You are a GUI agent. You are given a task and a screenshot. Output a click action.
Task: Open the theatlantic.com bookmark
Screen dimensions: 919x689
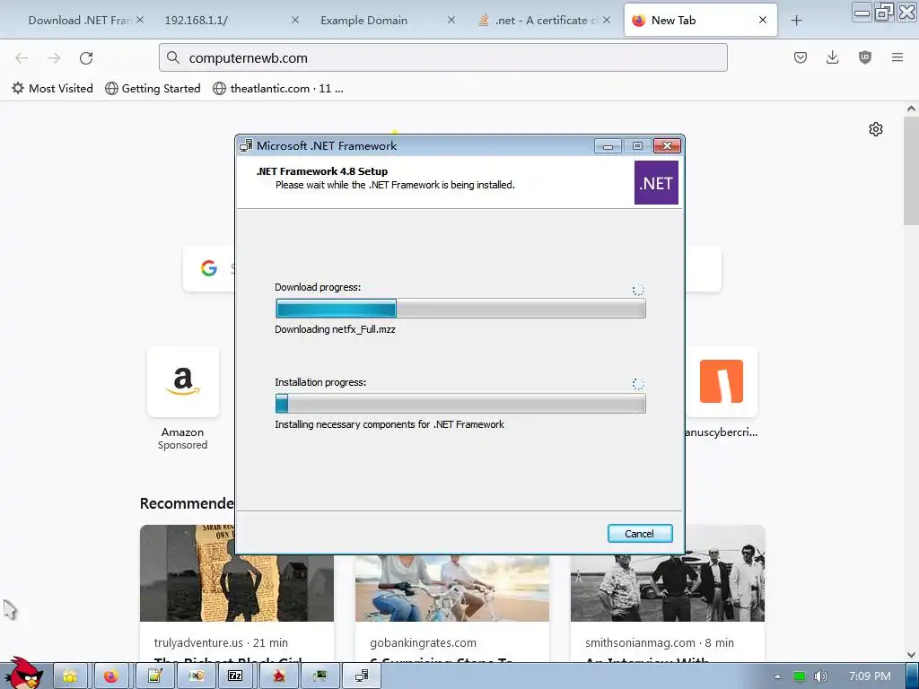278,89
